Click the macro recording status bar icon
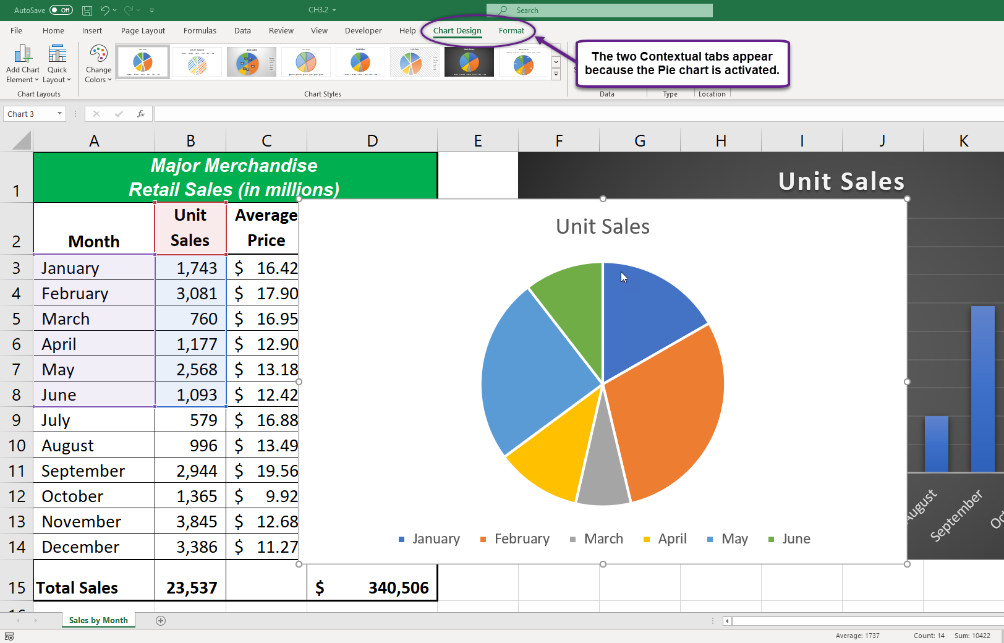 click(9, 636)
